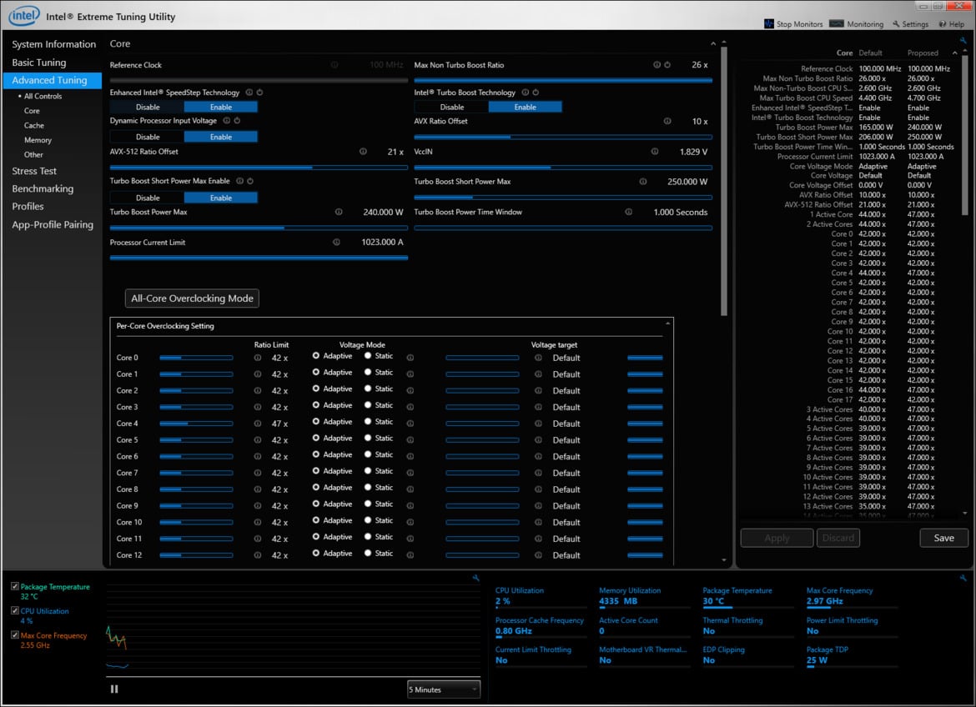This screenshot has width=976, height=707.
Task: Click the graph panel wrench icon
Action: [476, 578]
